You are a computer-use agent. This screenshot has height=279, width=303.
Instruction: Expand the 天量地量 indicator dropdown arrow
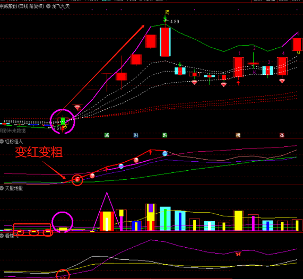pyautogui.click(x=2, y=188)
